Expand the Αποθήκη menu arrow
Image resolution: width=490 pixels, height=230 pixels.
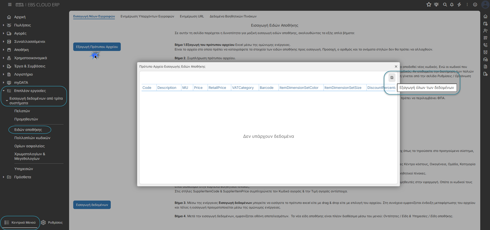[3, 50]
